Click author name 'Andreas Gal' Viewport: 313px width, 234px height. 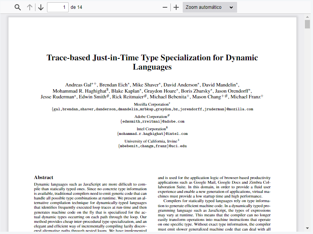(x=78, y=85)
